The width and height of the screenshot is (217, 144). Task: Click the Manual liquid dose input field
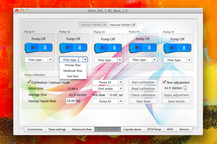[x=70, y=101]
